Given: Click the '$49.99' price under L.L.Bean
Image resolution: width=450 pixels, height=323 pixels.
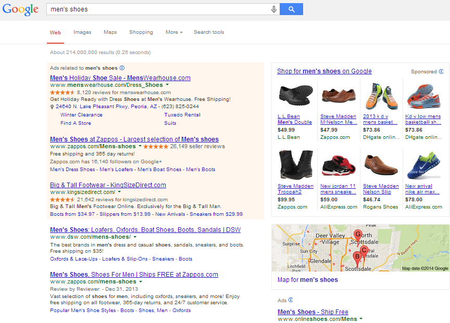Looking at the screenshot, I should point(286,130).
